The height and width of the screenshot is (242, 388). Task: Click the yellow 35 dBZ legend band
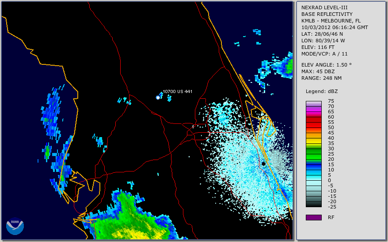(x=313, y=141)
